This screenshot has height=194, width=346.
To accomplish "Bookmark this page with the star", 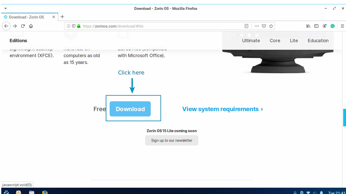I will tap(271, 26).
